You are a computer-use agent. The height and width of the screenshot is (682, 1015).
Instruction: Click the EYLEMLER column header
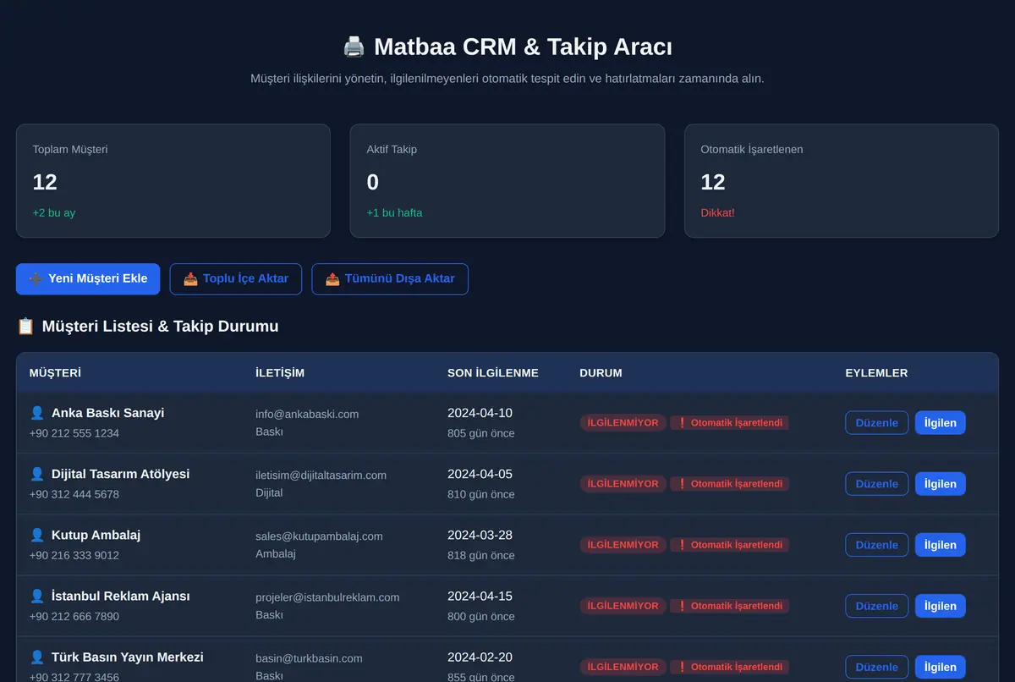coord(876,373)
